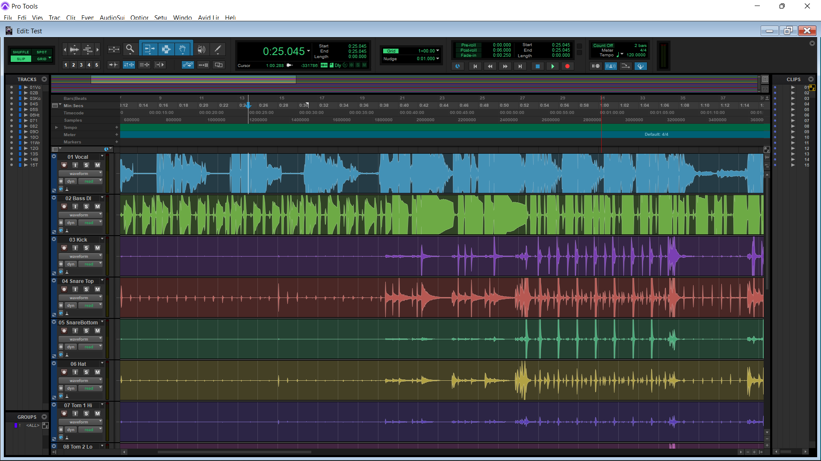Image resolution: width=821 pixels, height=461 pixels.
Task: Open the Clips list menu
Action: click(811, 79)
